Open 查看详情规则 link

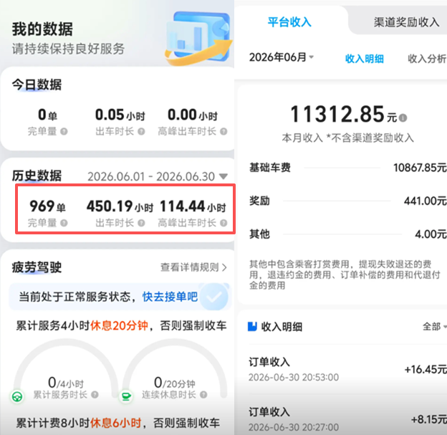point(193,267)
